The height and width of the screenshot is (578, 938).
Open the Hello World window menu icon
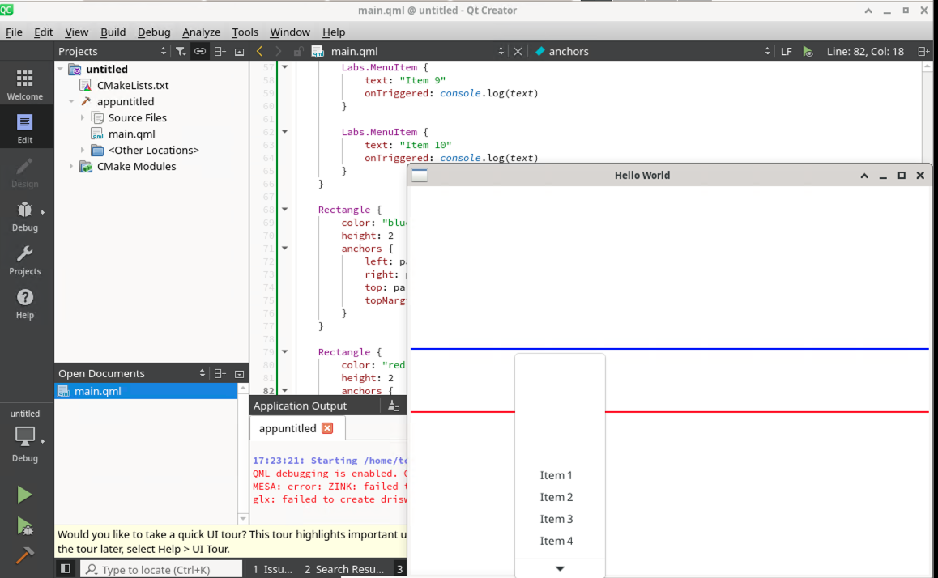click(x=420, y=175)
